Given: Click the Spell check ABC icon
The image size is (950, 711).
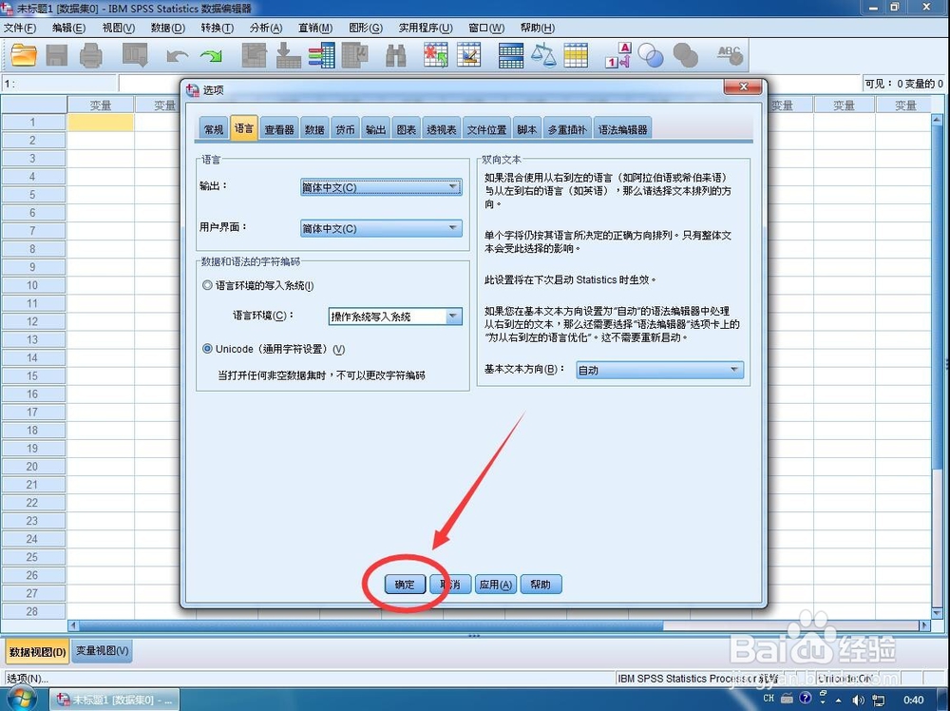Looking at the screenshot, I should point(730,55).
